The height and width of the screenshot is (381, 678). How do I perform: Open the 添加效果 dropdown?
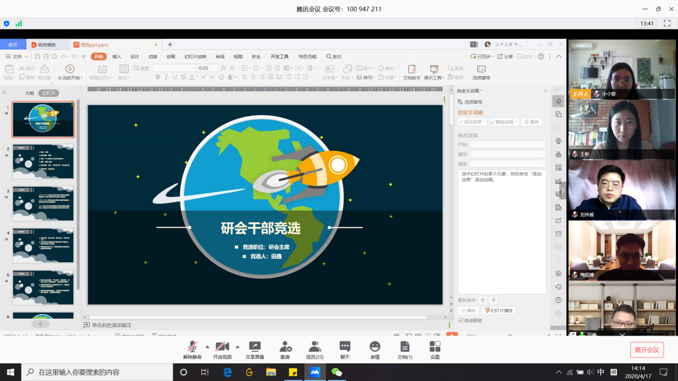472,122
